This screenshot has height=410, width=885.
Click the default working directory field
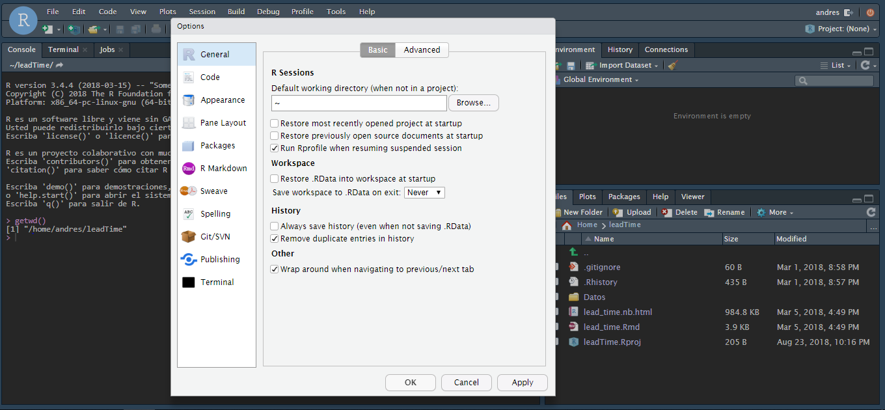coord(359,103)
